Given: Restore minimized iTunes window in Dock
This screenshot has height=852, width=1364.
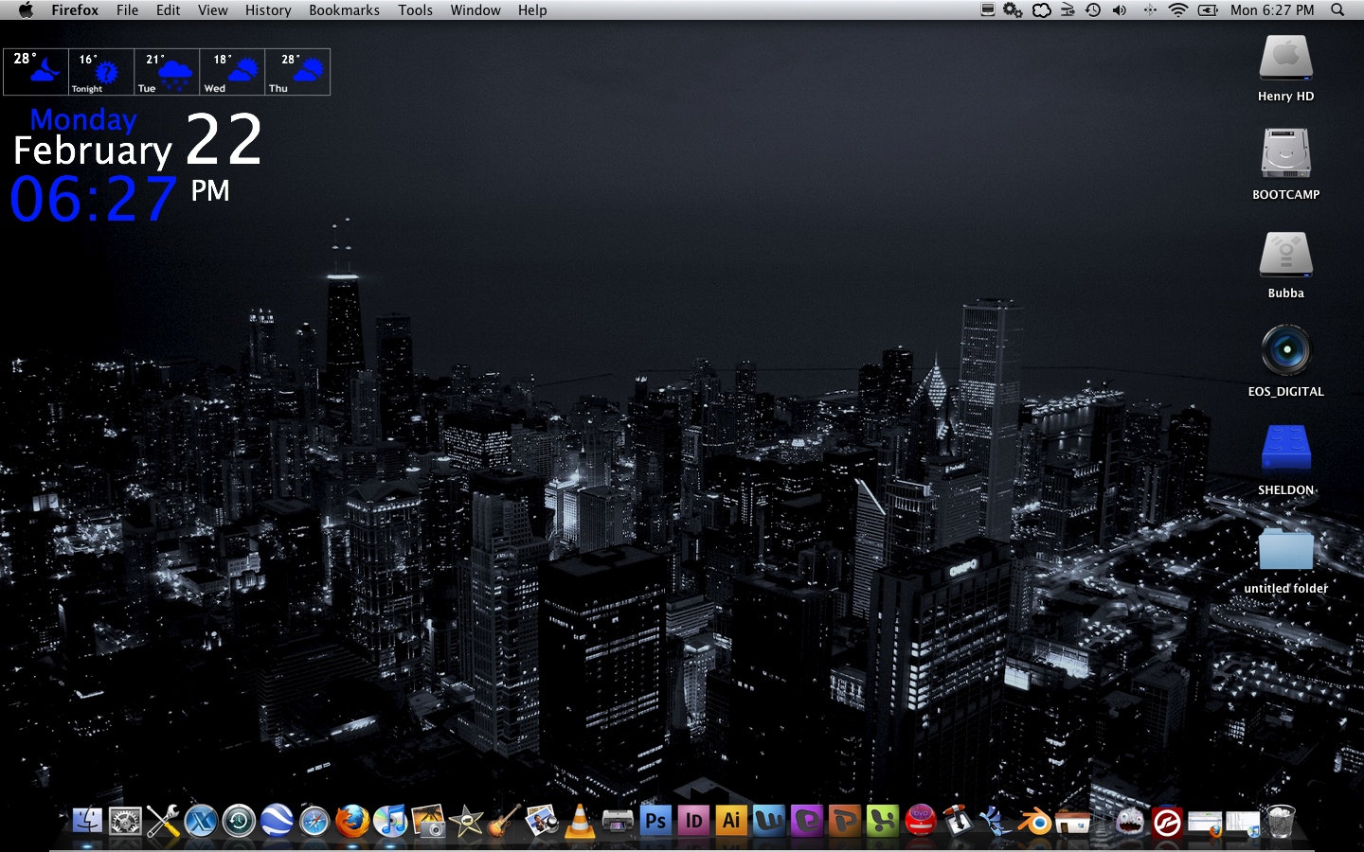Looking at the screenshot, I should (x=1243, y=823).
